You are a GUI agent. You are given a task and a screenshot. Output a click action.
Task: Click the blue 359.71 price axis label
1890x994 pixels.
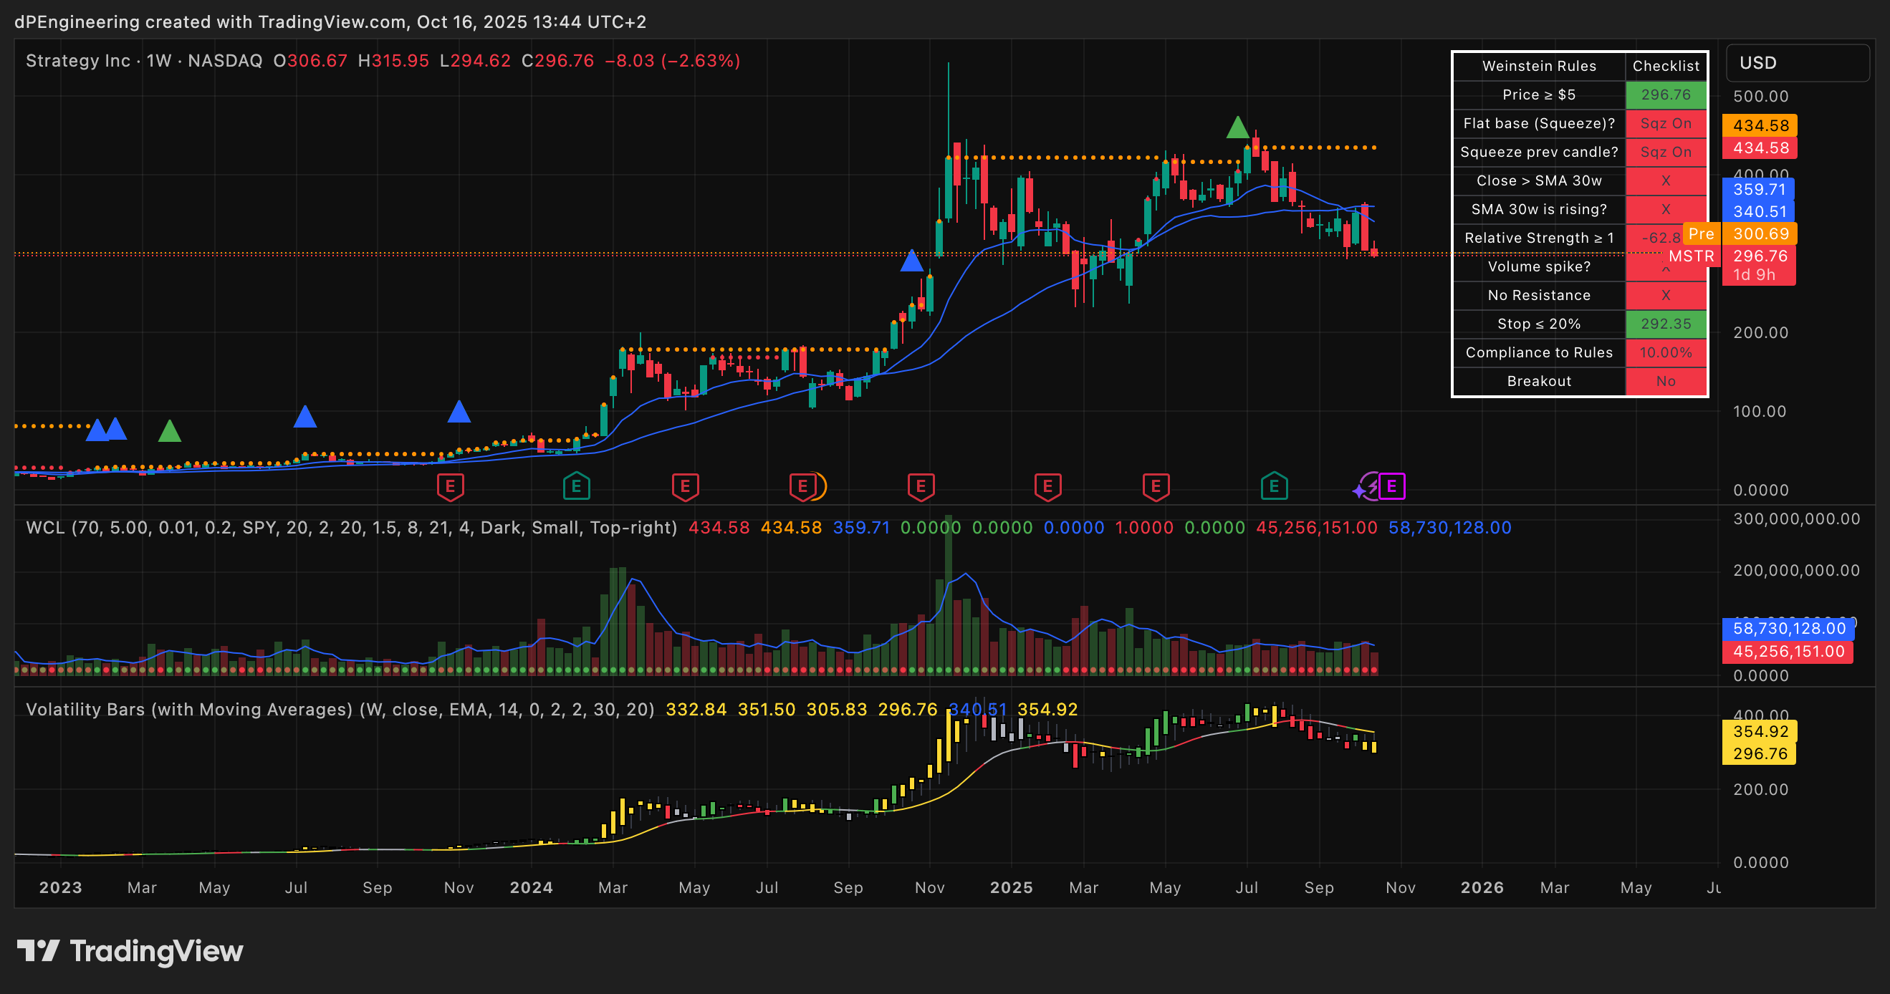[x=1759, y=189]
